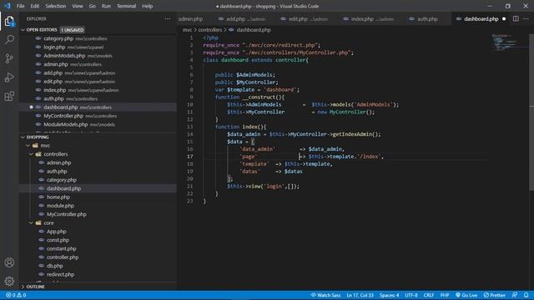Click the split editor icon
534x300 pixels.
coord(516,18)
